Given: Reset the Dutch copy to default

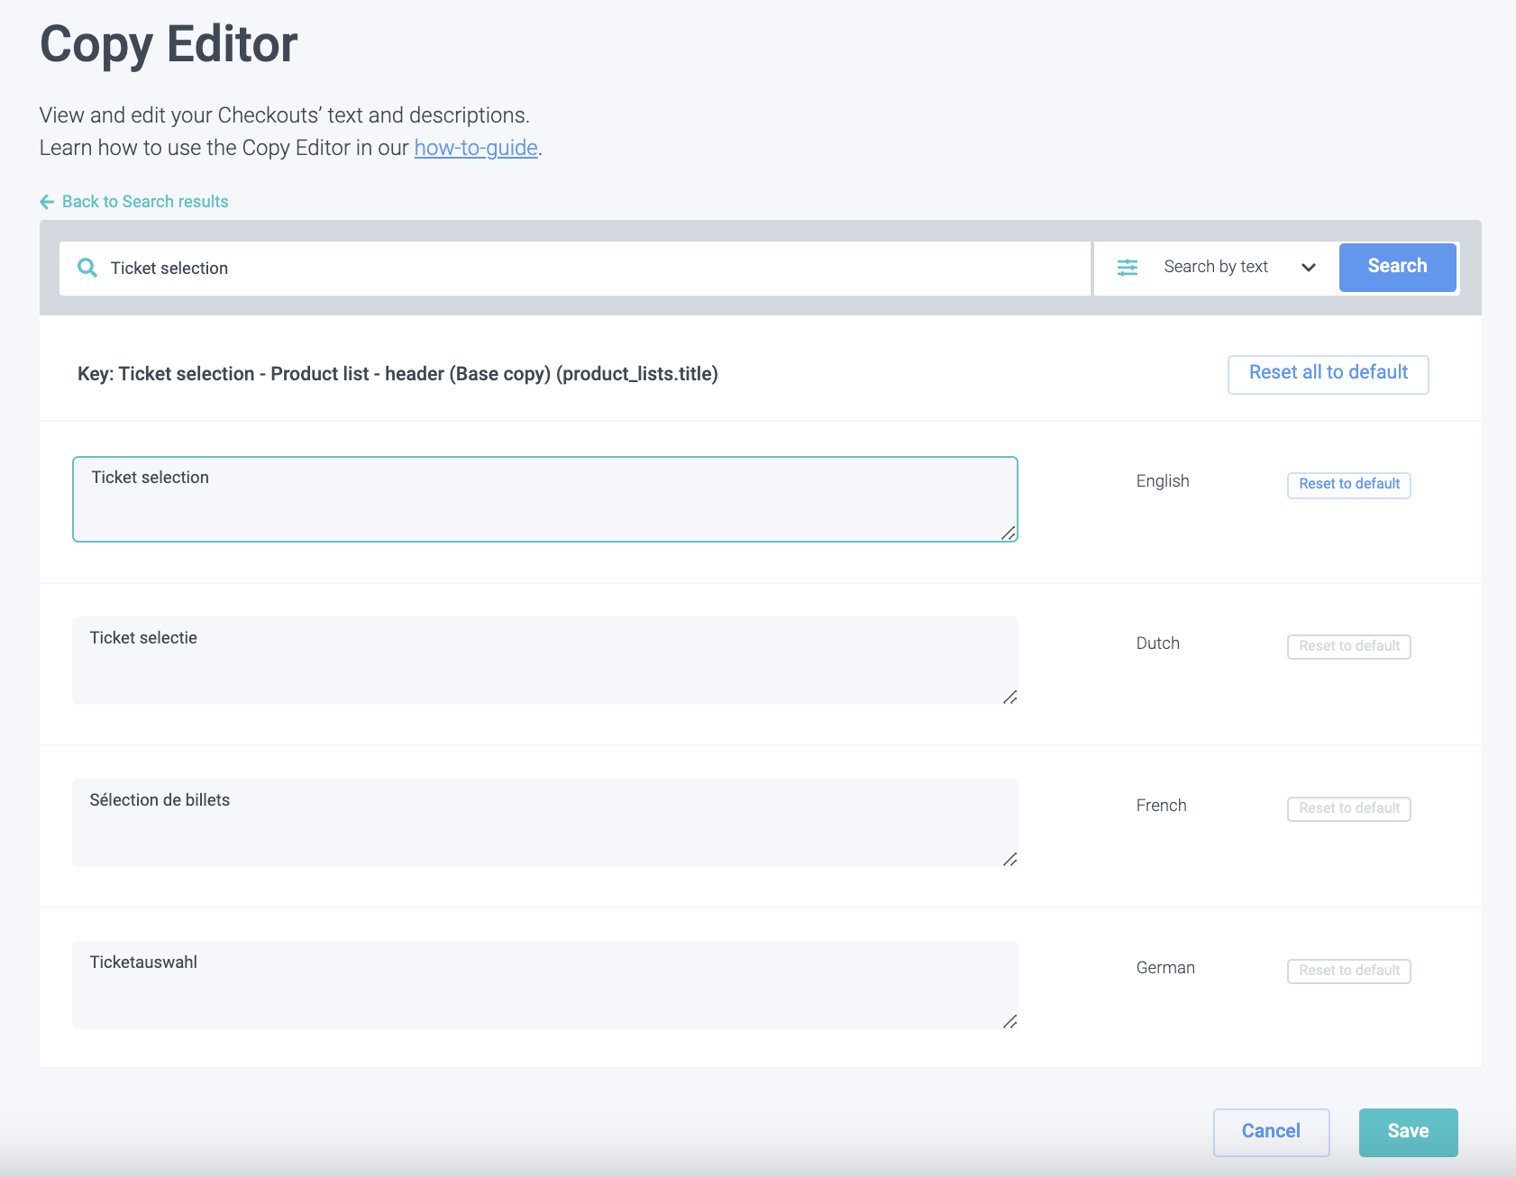Looking at the screenshot, I should coord(1348,646).
